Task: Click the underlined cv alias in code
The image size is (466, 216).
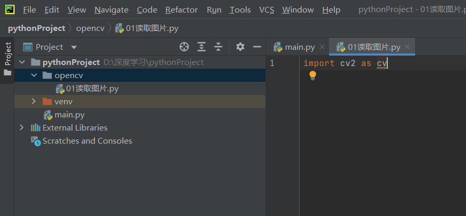Action: coord(382,63)
